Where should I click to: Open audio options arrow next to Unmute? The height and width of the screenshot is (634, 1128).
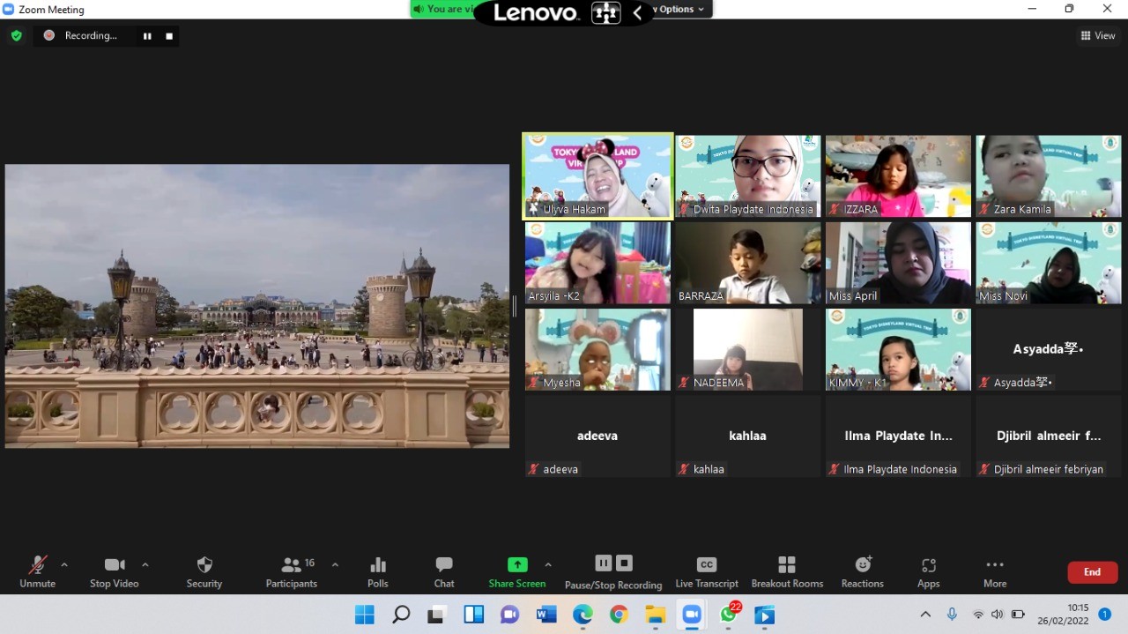[64, 564]
